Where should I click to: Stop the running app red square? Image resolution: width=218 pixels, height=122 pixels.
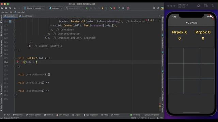point(114,8)
